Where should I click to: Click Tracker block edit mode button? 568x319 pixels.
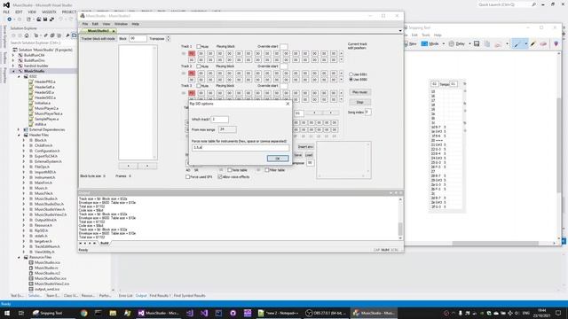[98, 39]
